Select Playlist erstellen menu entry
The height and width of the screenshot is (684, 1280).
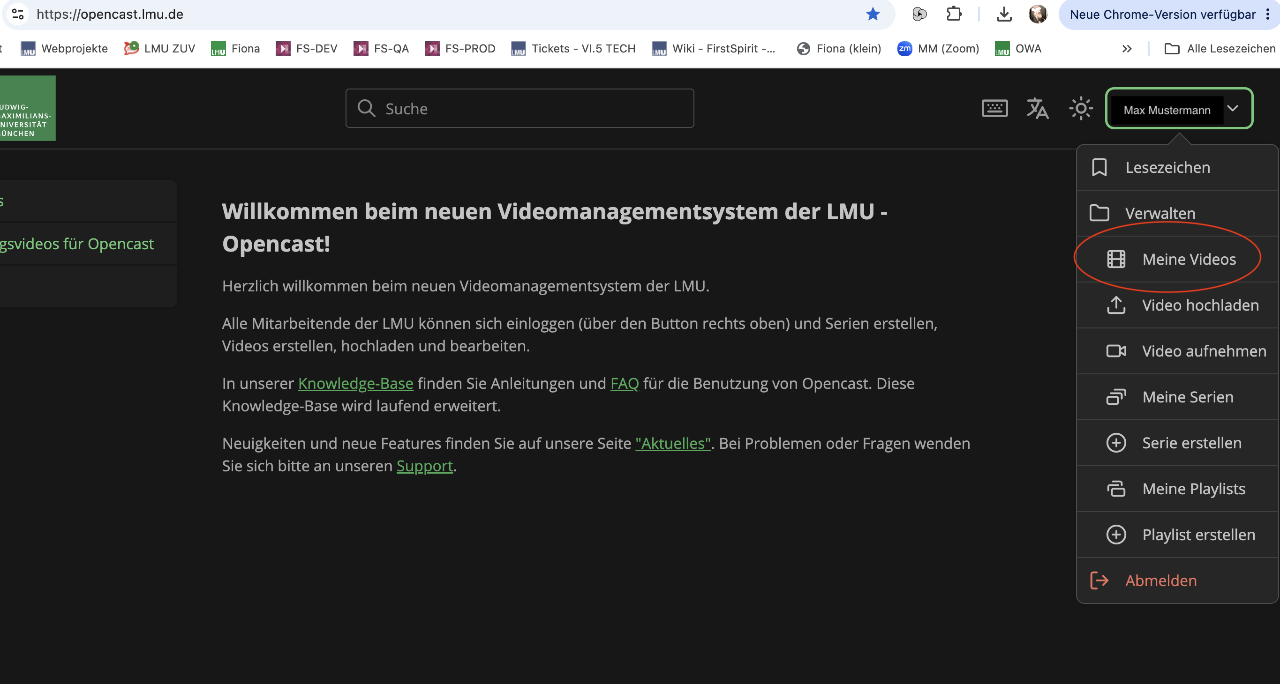click(1177, 535)
